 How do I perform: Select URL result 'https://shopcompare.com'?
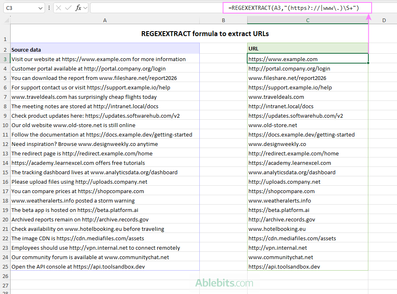308,191
